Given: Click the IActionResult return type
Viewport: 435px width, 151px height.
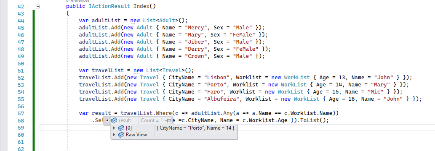Looking at the screenshot, I should click(x=109, y=6).
